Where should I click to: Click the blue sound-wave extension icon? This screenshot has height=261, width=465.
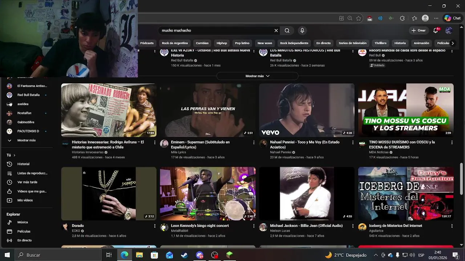click(380, 18)
